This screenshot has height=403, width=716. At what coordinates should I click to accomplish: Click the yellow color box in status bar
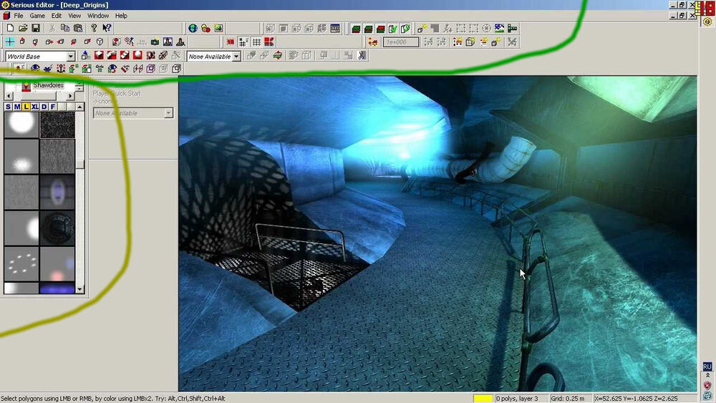point(483,399)
